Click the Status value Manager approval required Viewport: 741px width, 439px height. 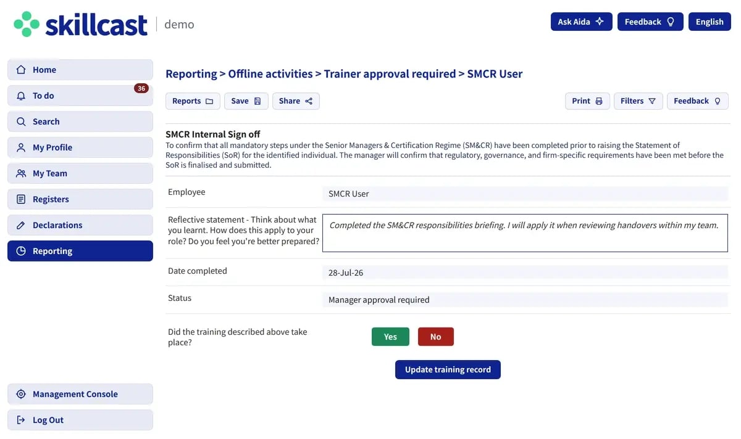point(525,300)
